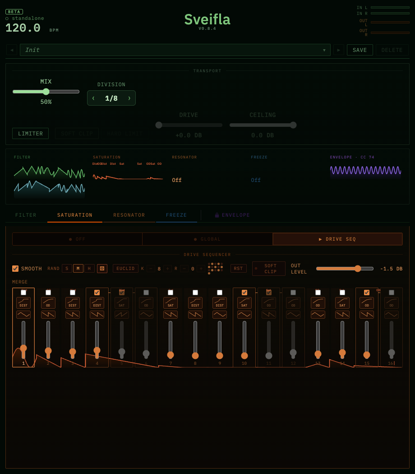
Task: Click the EUCLID button
Action: (125, 269)
